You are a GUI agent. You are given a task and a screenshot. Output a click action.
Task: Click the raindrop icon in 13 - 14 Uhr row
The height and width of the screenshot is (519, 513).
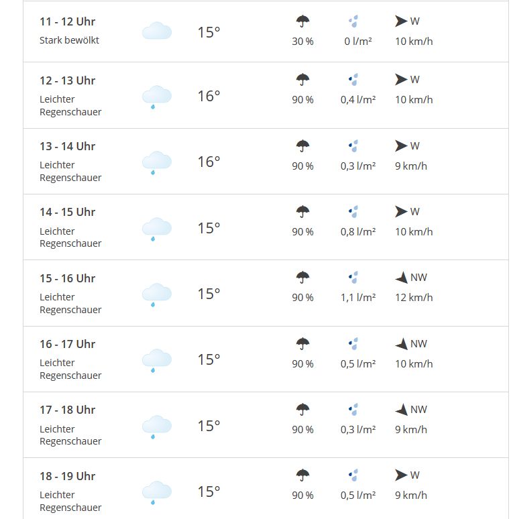click(x=353, y=146)
